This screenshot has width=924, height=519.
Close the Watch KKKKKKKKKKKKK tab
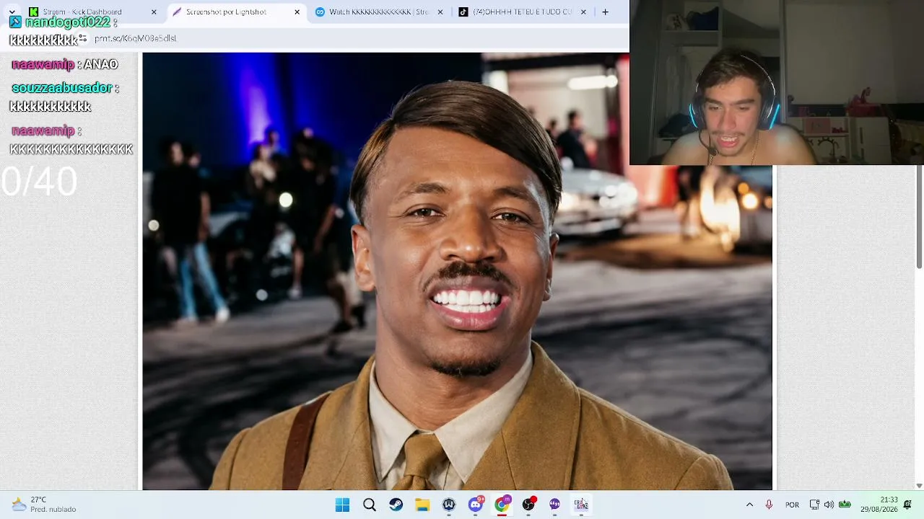tap(440, 12)
